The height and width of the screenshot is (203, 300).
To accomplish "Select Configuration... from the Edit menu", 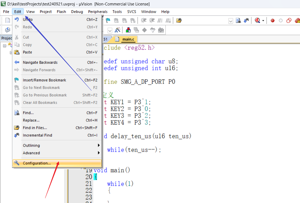I will (x=37, y=163).
